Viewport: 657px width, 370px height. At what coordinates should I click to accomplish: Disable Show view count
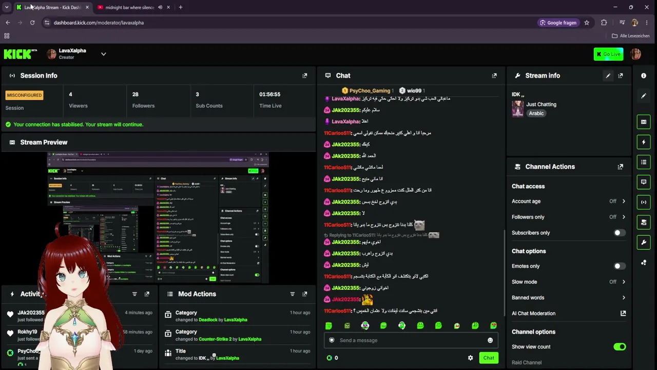(620, 347)
